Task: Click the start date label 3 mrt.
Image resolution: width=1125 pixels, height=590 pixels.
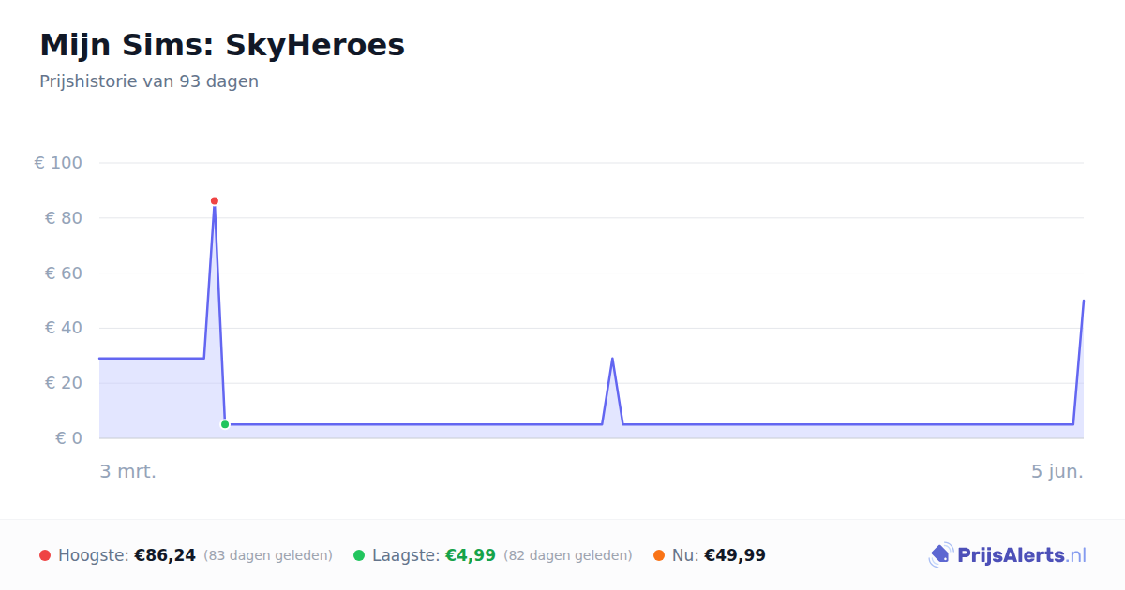Action: [128, 471]
